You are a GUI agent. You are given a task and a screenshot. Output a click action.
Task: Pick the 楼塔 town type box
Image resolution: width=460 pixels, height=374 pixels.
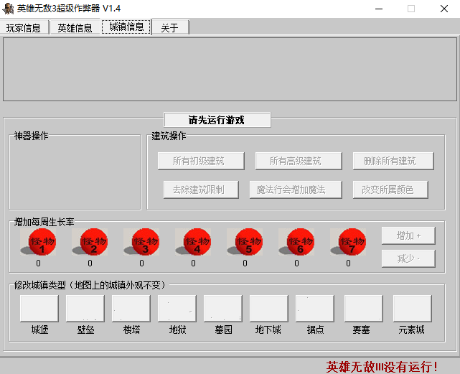[131, 309]
